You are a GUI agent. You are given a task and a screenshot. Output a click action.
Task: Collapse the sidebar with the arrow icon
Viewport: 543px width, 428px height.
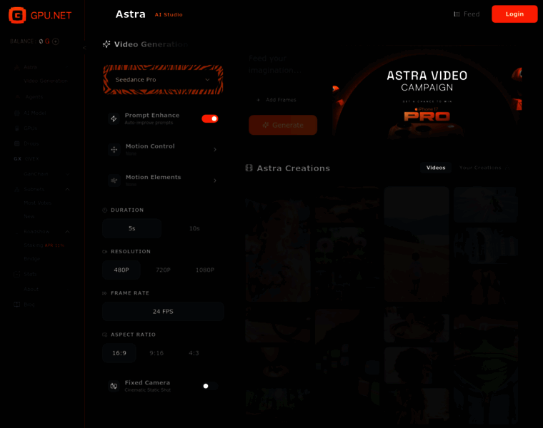(x=84, y=48)
